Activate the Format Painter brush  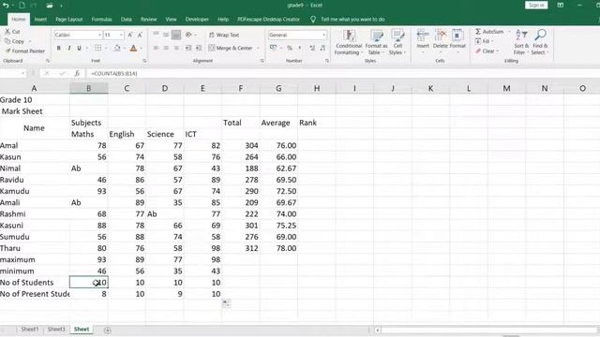click(7, 51)
